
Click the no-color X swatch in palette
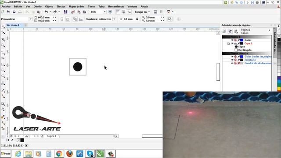(x=279, y=36)
